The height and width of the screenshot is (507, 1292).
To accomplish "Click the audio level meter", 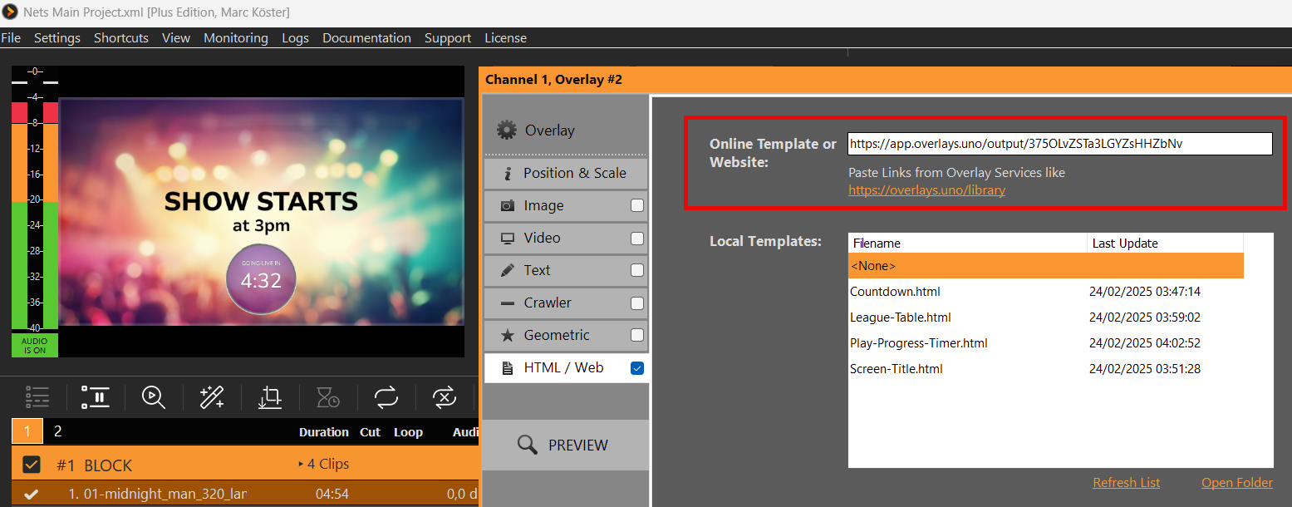I will (35, 214).
